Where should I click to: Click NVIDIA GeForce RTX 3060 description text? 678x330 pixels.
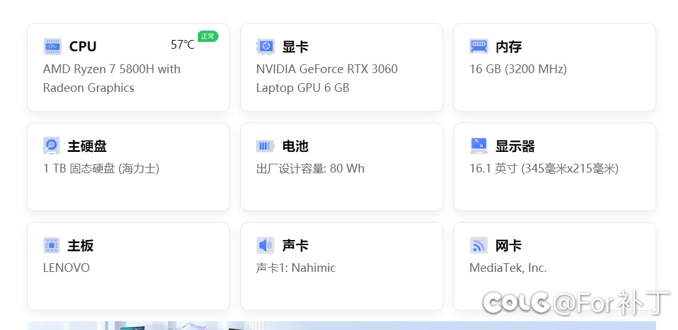click(327, 78)
